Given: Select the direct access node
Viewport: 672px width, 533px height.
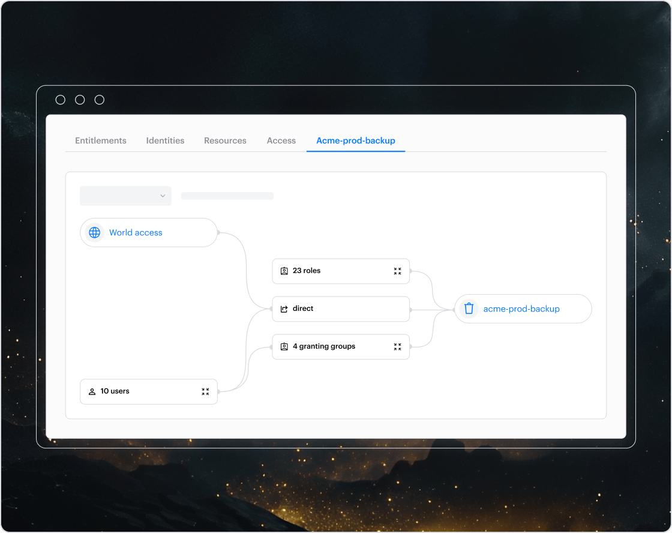Looking at the screenshot, I should tap(341, 309).
